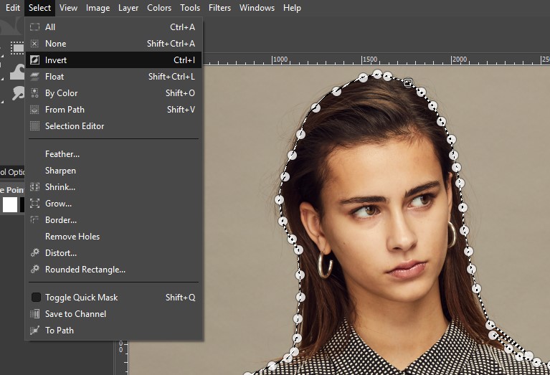Click the Selection Editor icon

pos(34,126)
